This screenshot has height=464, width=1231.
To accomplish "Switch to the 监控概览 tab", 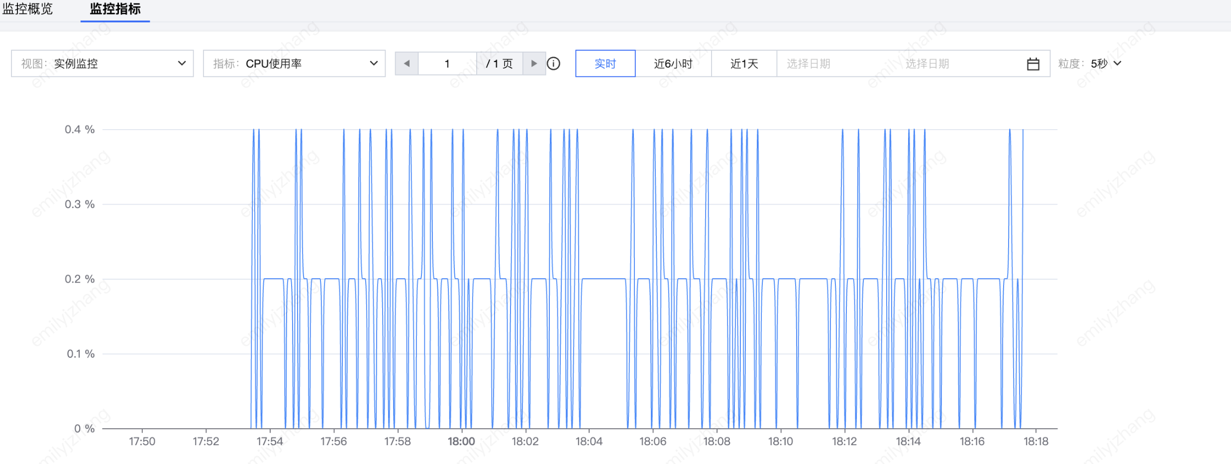I will point(27,9).
